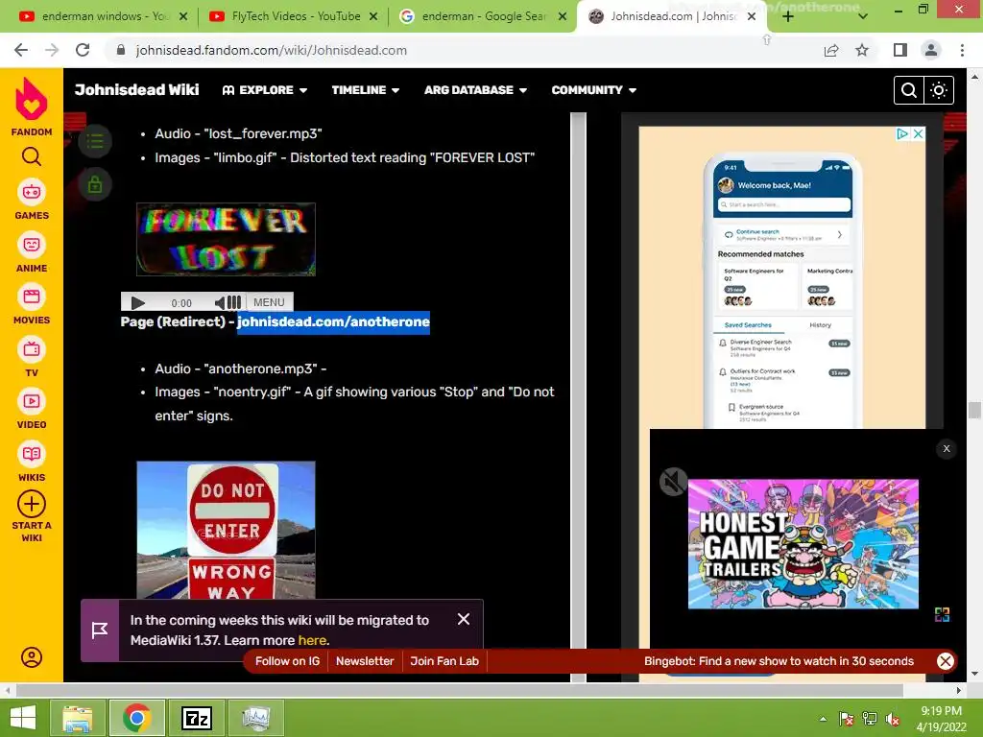This screenshot has height=737, width=983.
Task: Close the Bingebot red banner
Action: coord(946,660)
